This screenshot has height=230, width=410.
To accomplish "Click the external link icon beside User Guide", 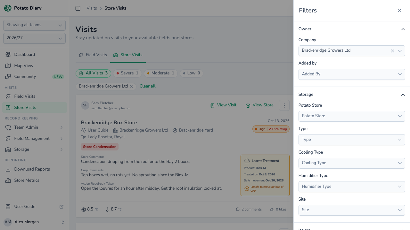I will tap(61, 207).
